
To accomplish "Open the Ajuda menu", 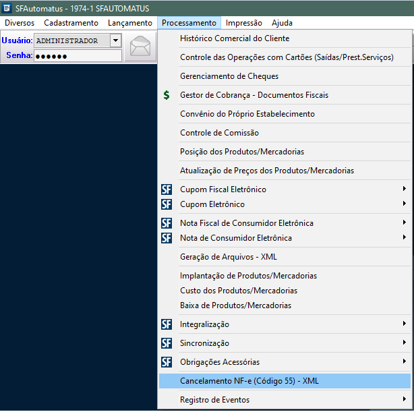I will point(282,23).
